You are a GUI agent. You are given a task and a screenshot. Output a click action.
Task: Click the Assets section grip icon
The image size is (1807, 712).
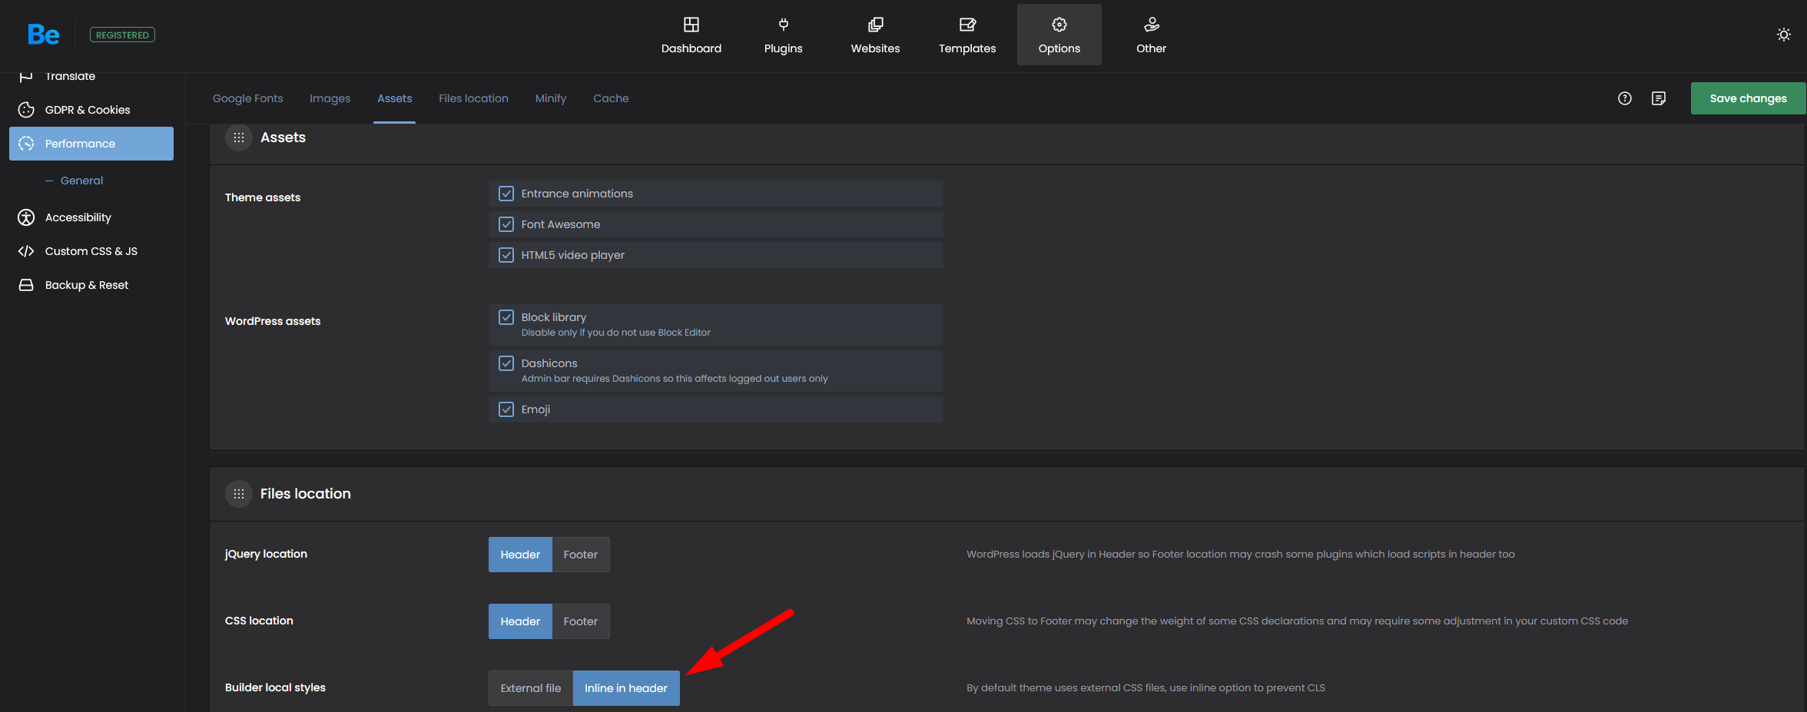[x=239, y=137]
